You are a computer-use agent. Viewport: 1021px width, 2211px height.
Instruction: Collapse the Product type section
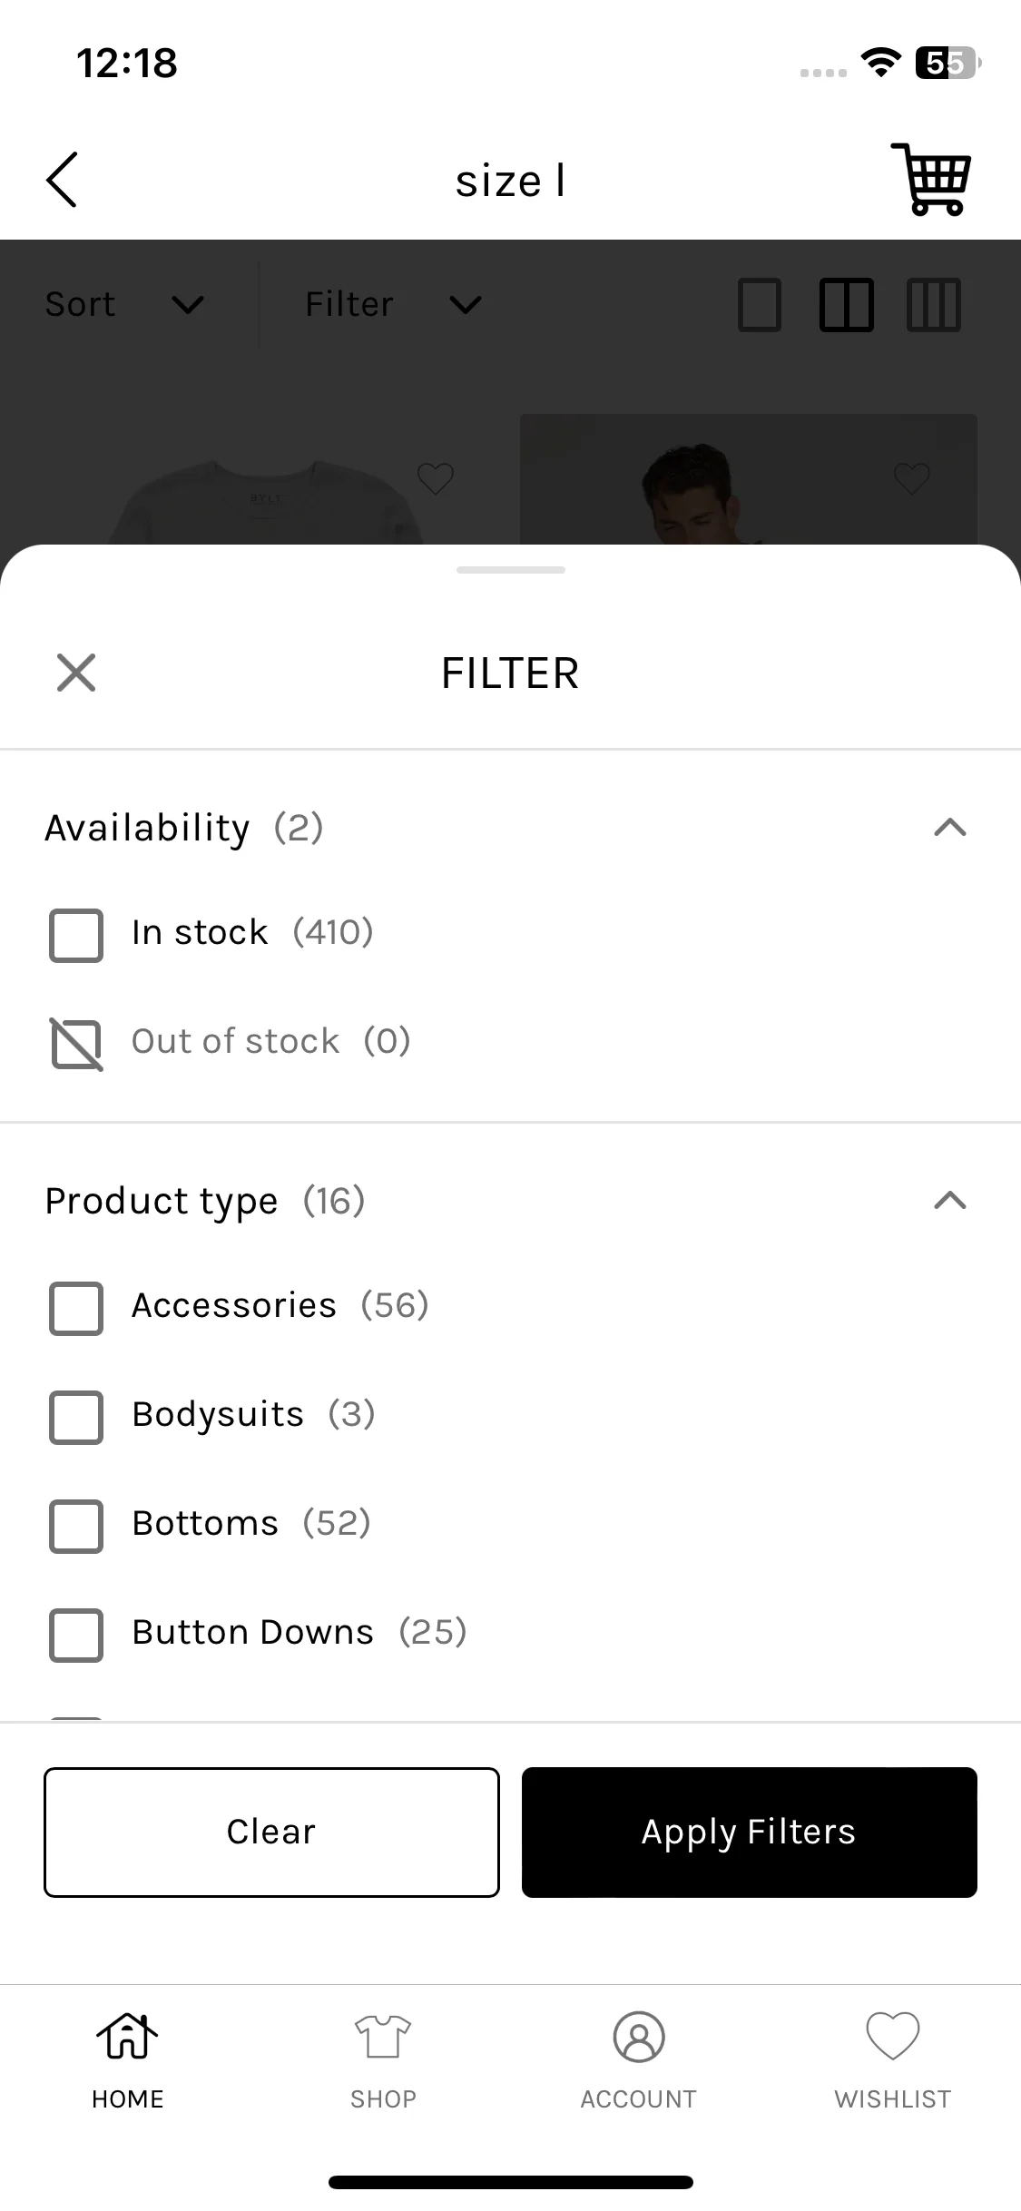[949, 1201]
